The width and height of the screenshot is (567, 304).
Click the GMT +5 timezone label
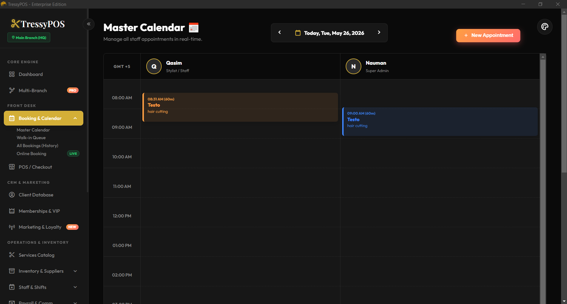[x=122, y=66]
